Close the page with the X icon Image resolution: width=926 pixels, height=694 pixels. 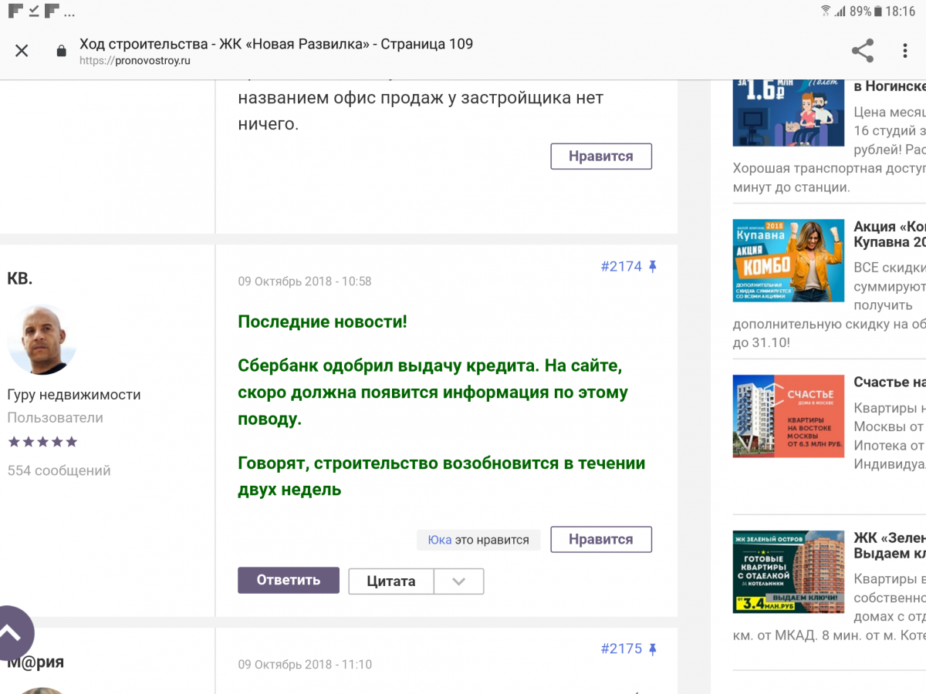coord(22,51)
